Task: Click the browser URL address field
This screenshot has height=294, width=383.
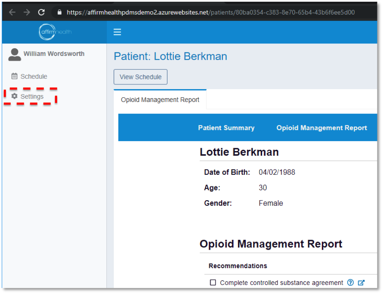Action: [211, 12]
